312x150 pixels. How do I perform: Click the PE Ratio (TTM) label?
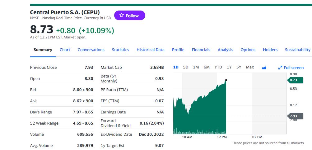pos(114,90)
